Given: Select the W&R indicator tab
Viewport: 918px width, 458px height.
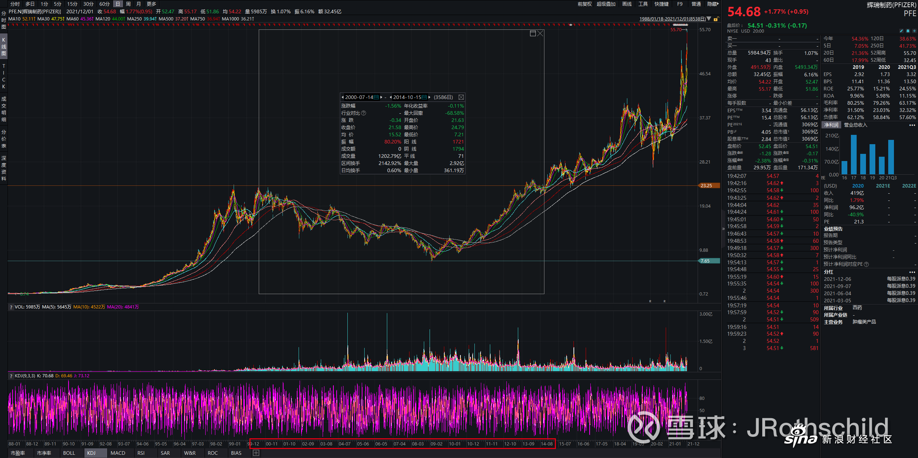Looking at the screenshot, I should tap(190, 453).
